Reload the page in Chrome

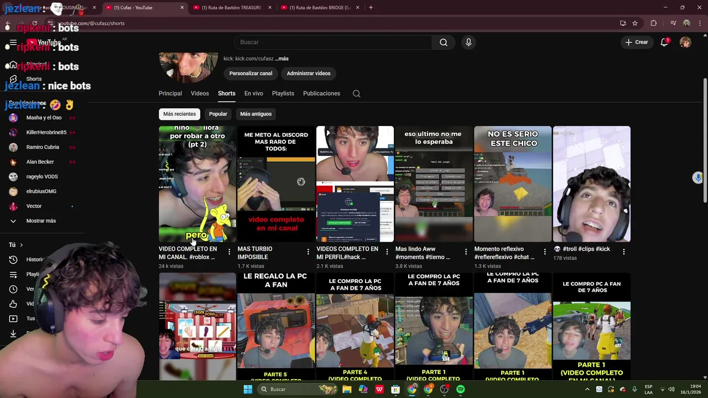click(34, 23)
